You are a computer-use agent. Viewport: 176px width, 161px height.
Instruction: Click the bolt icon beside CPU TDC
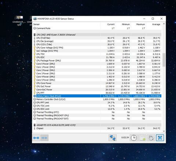[34, 54]
